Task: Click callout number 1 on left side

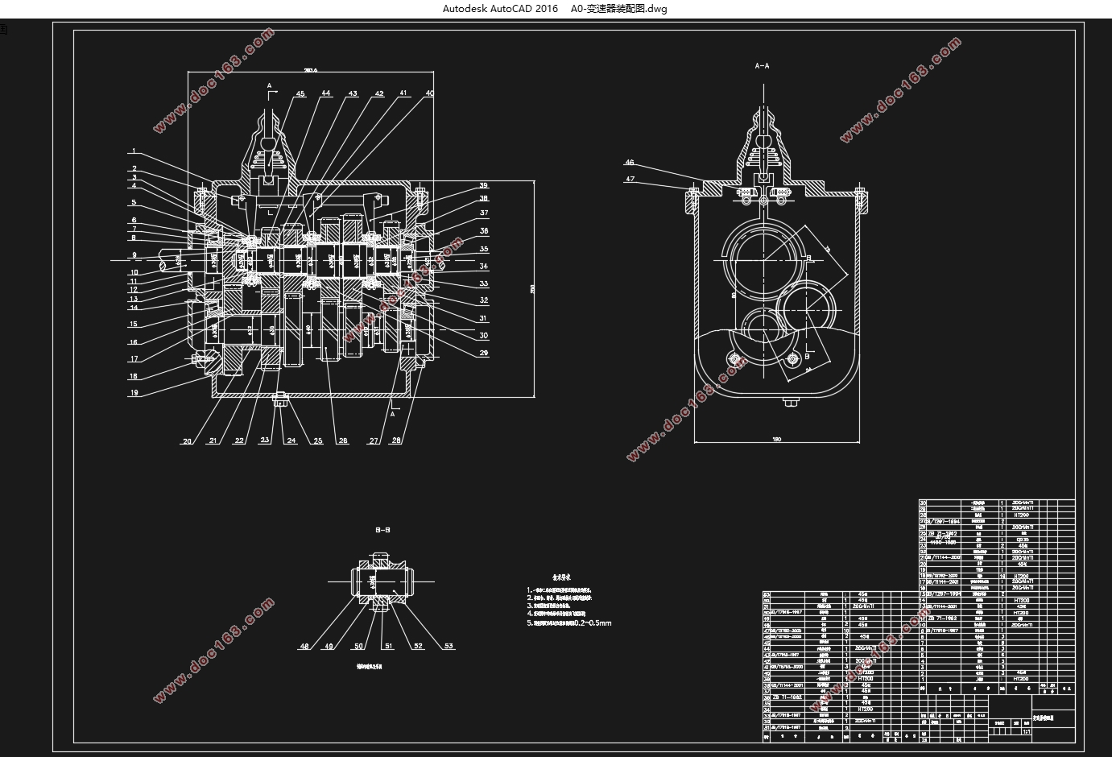Action: (x=134, y=151)
